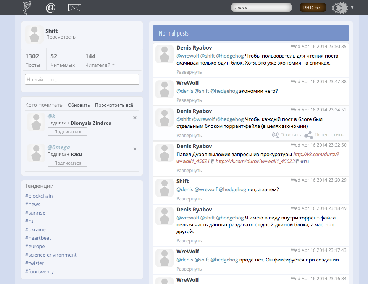Image resolution: width=368 pixels, height=284 pixels.
Task: Click avatar on Shift 23:20:29 post
Action: coord(165,188)
